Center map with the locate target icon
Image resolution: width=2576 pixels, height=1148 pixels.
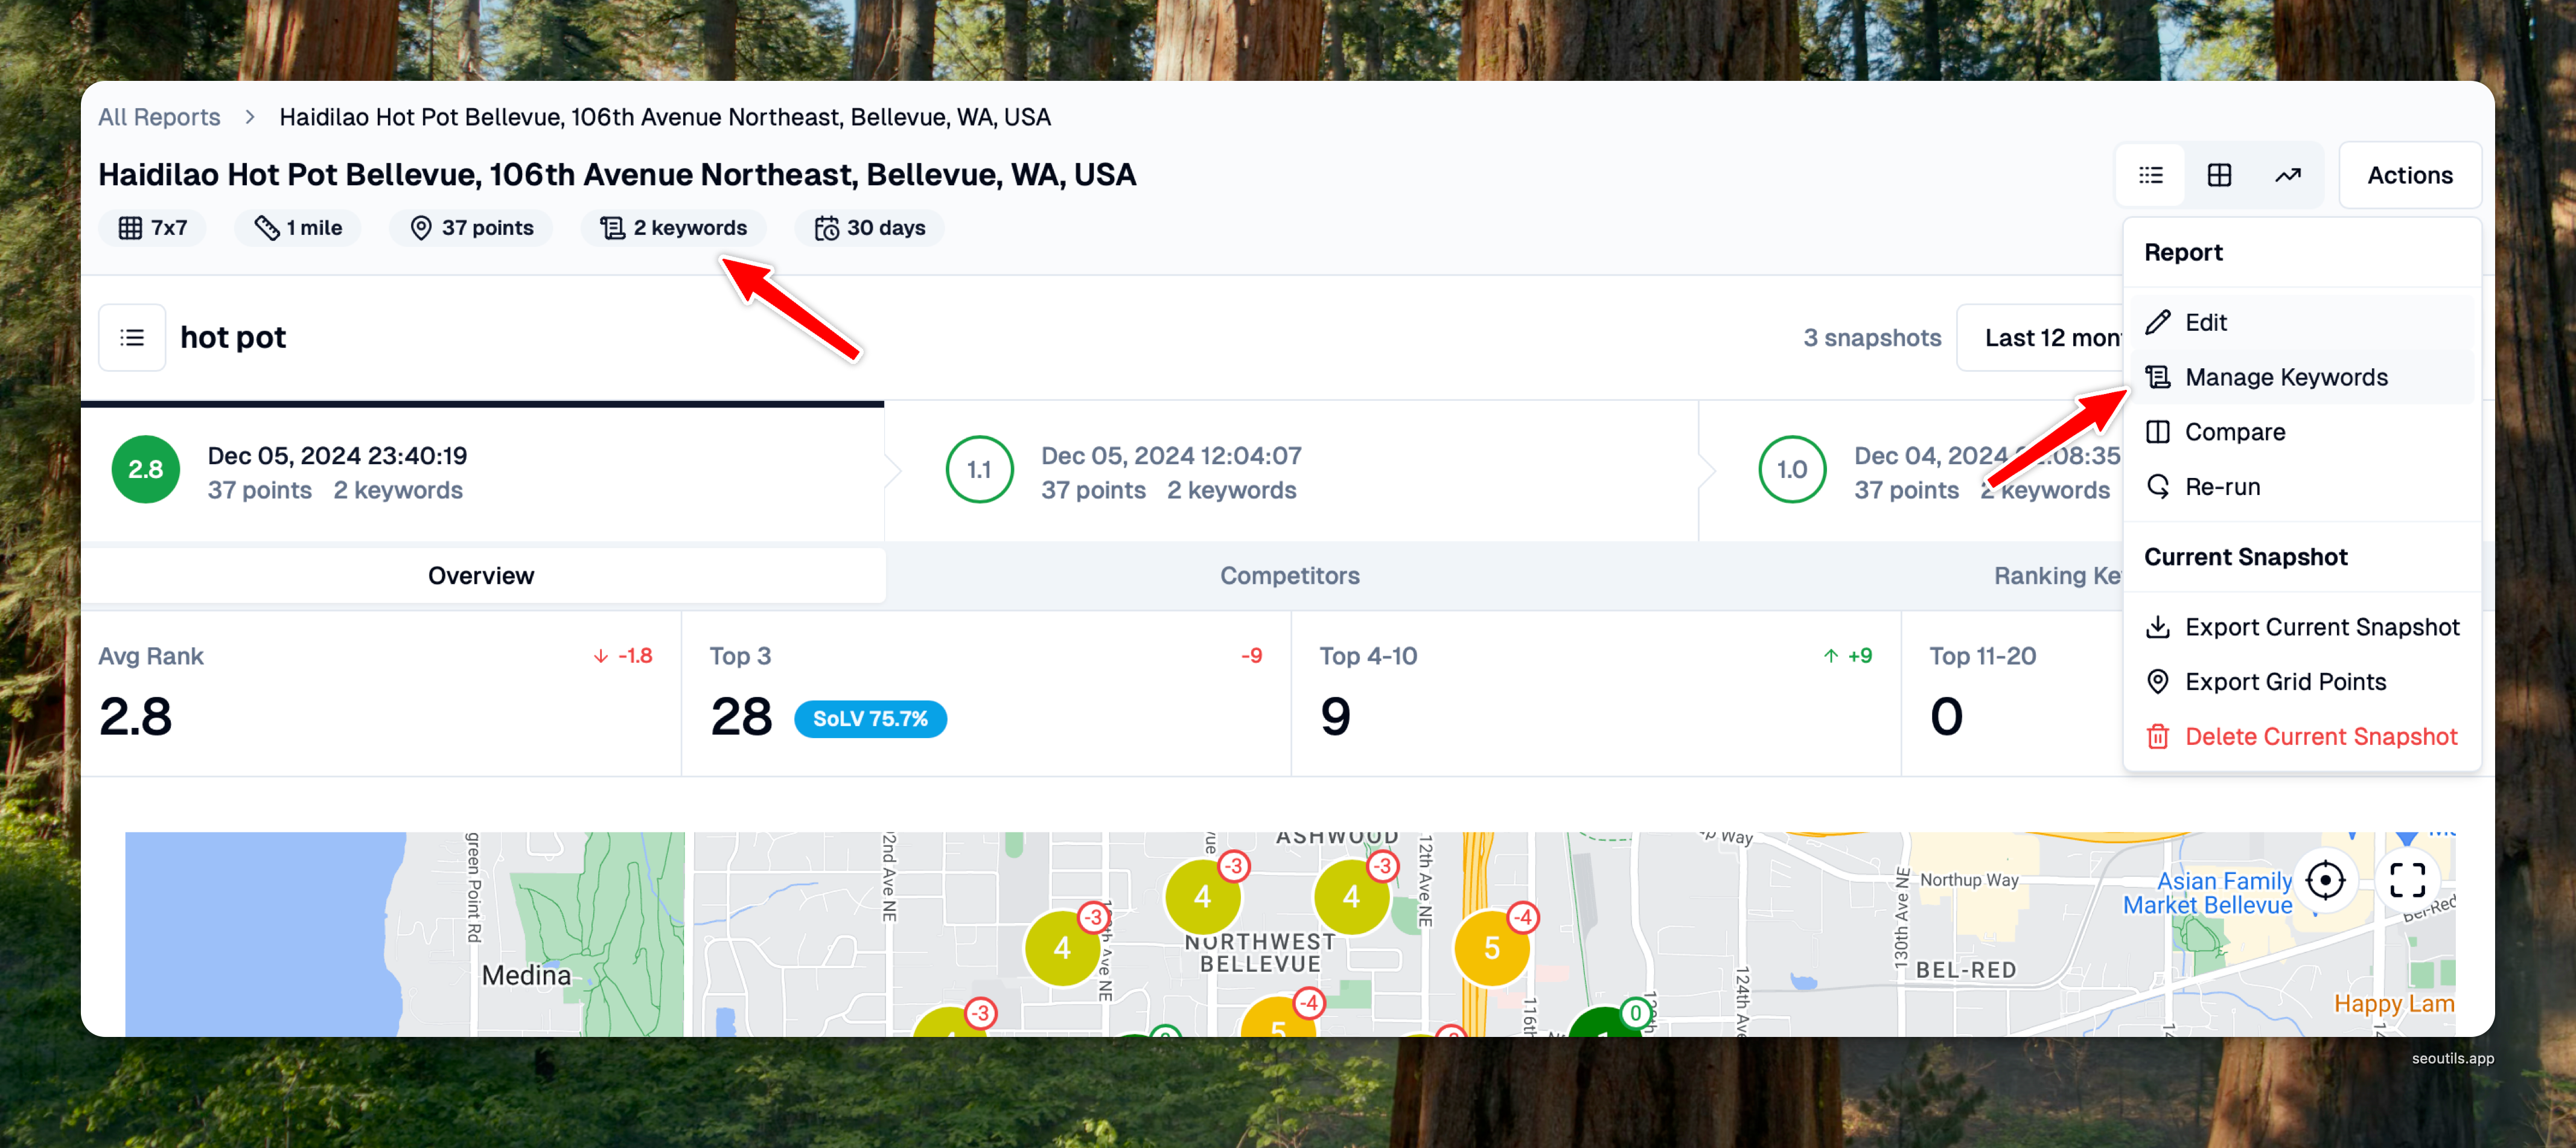click(2325, 880)
